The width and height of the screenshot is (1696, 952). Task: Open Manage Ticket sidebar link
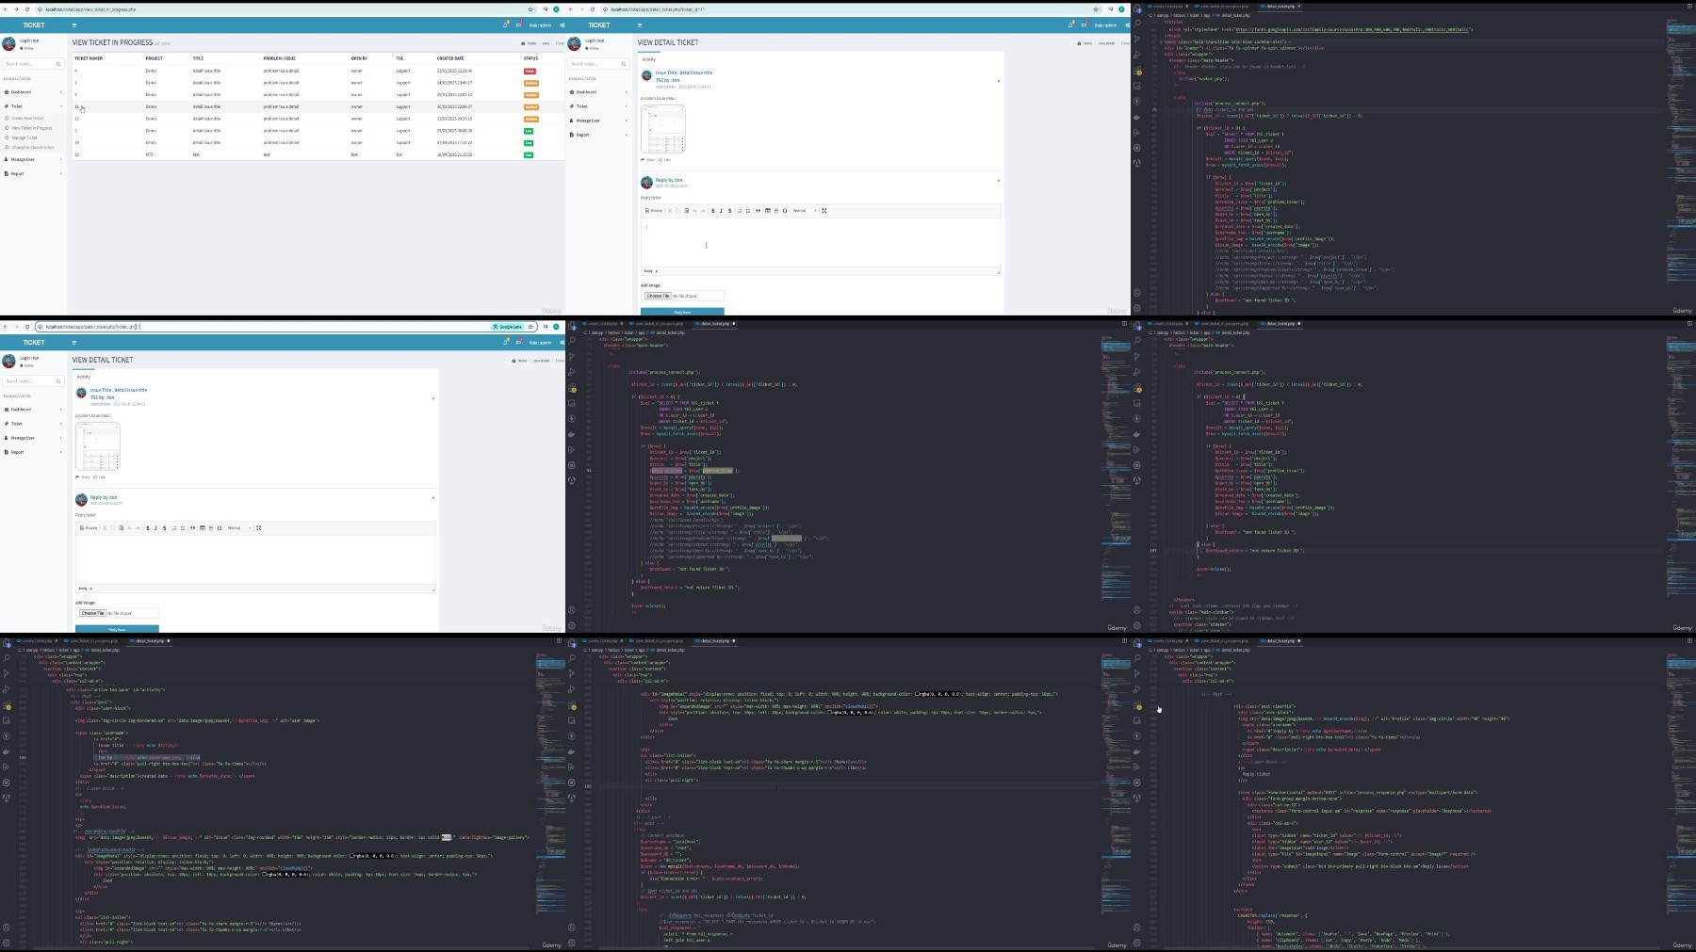click(24, 137)
